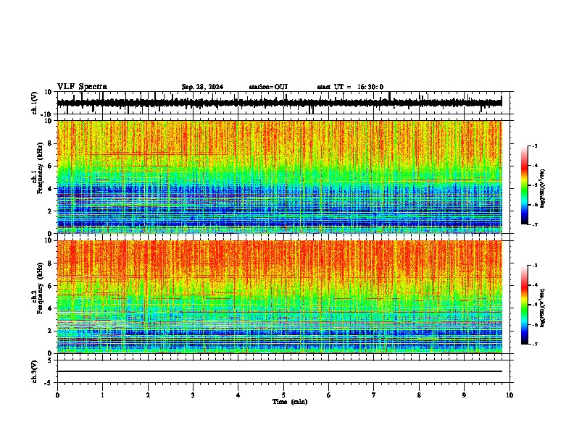The width and height of the screenshot is (574, 443).
Task: Click the ch.2 spectrogram color scale bar
Action: [x=524, y=305]
